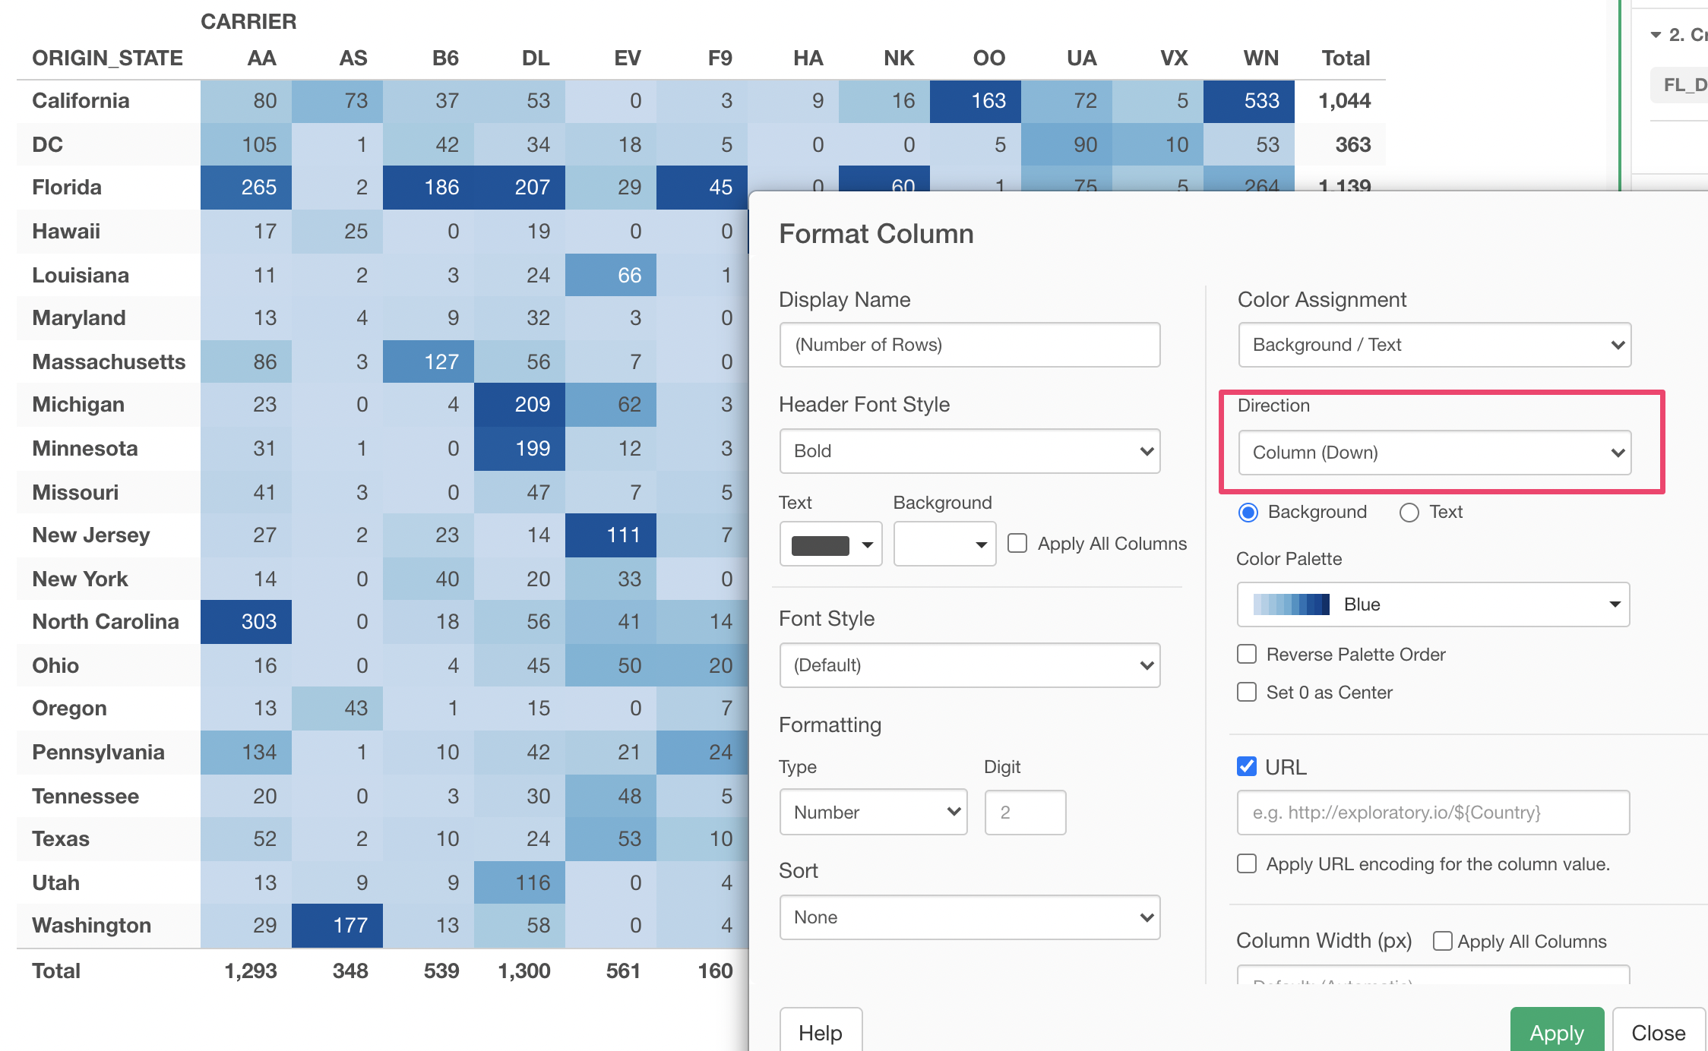
Task: Click the California row label
Action: (x=81, y=101)
